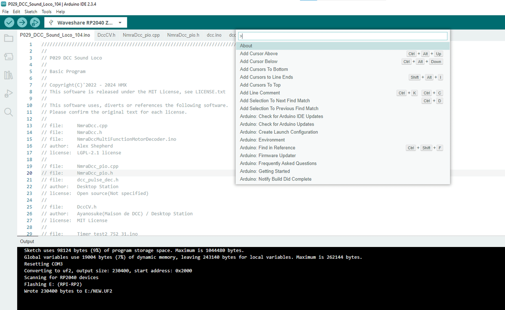Click the 'Global variables use 19004 bytes' output line

(x=193, y=257)
